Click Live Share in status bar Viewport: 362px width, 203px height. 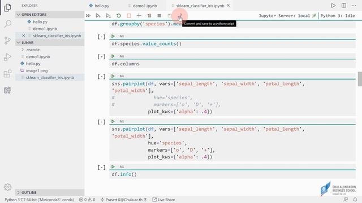pos(163,200)
